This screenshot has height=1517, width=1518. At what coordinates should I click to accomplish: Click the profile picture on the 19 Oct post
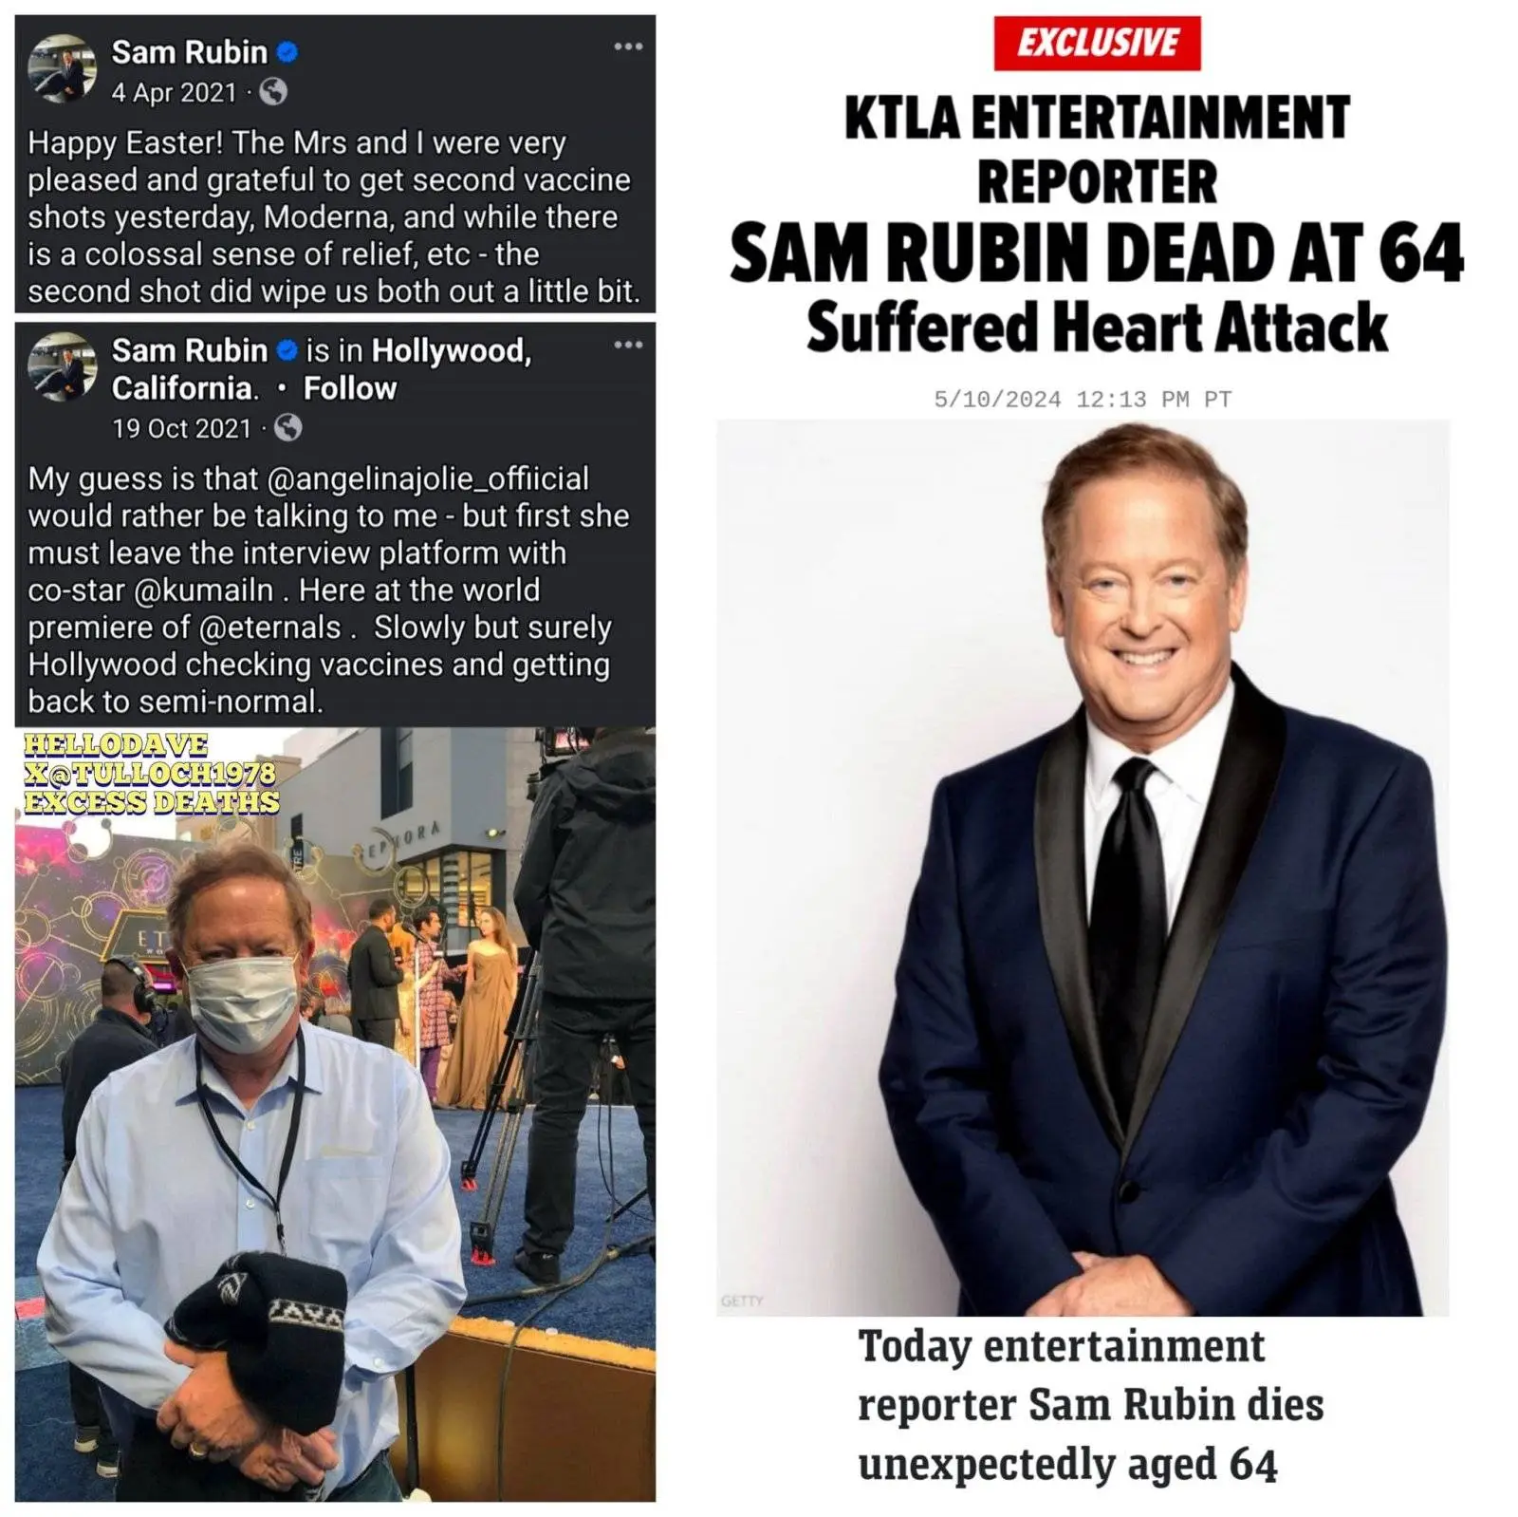(x=62, y=366)
